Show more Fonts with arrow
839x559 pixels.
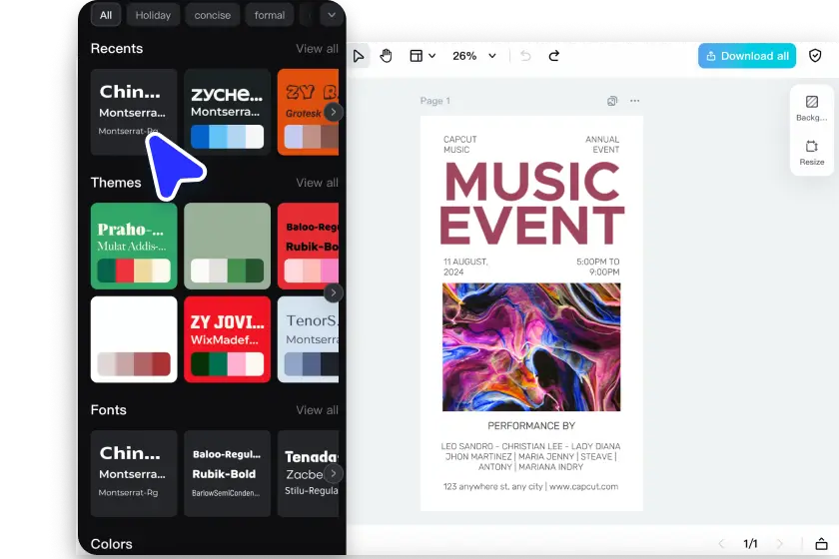coord(334,473)
